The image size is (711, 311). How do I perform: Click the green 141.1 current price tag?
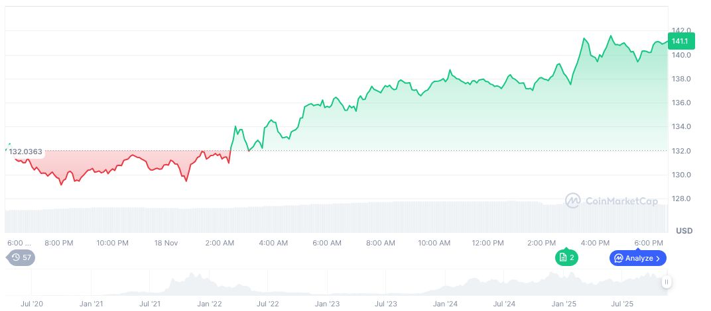[680, 41]
